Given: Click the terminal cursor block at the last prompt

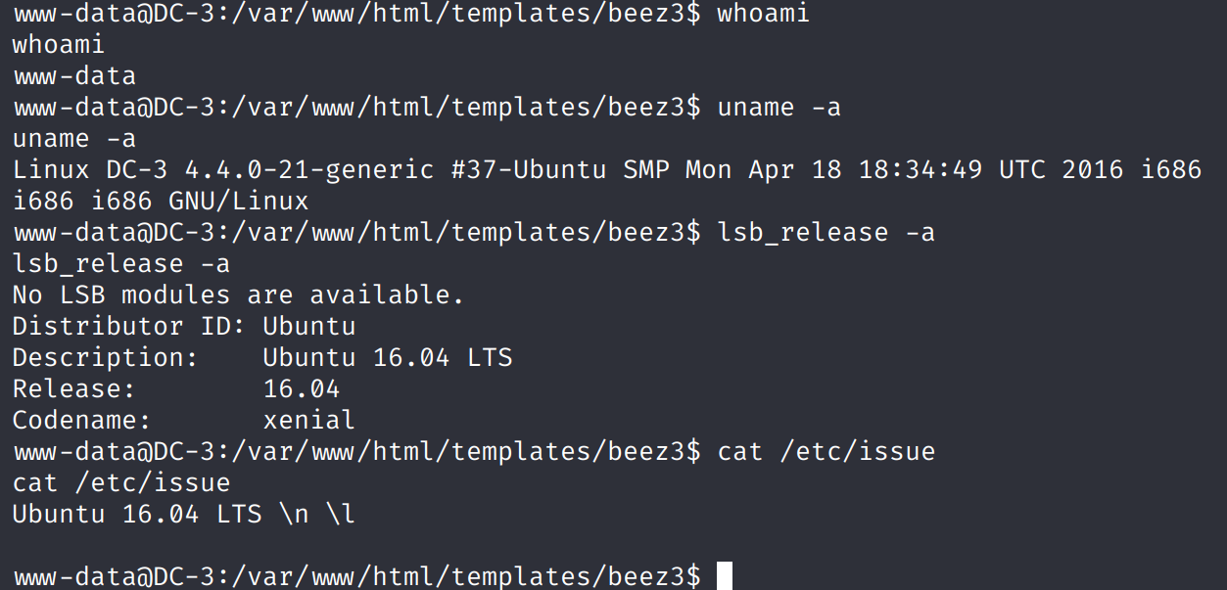Looking at the screenshot, I should pos(725,575).
